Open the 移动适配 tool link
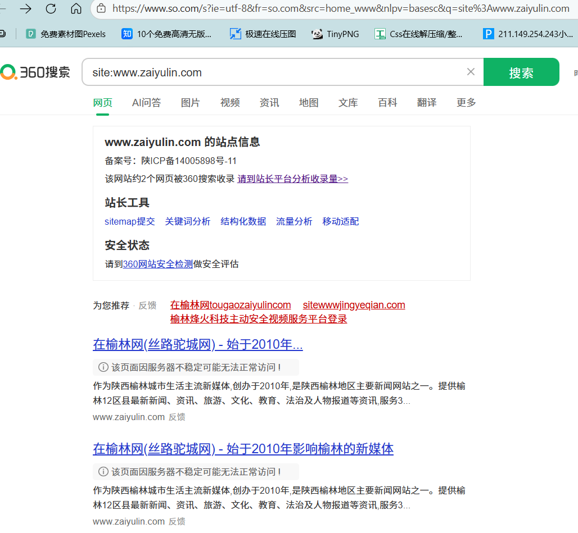 [x=341, y=221]
